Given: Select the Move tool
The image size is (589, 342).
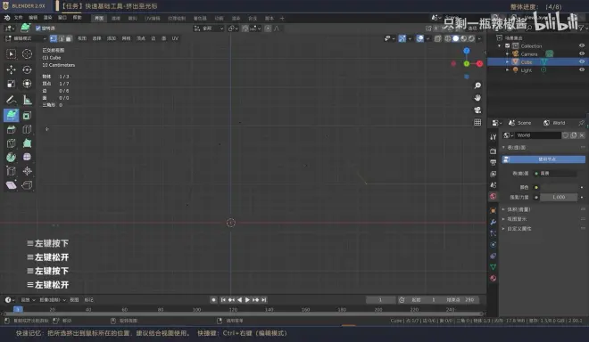Looking at the screenshot, I should (x=12, y=69).
